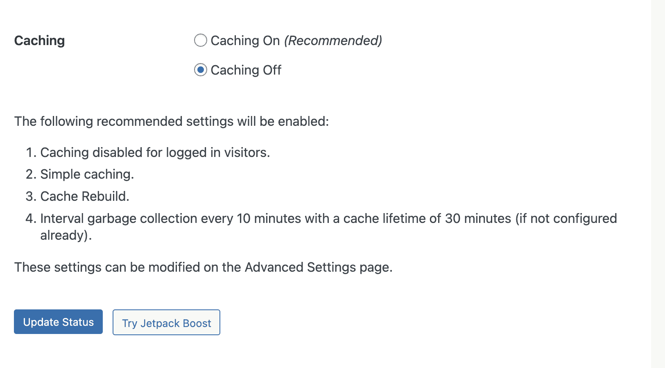Click the list number '1.' marker
The height and width of the screenshot is (368, 665).
pos(31,152)
